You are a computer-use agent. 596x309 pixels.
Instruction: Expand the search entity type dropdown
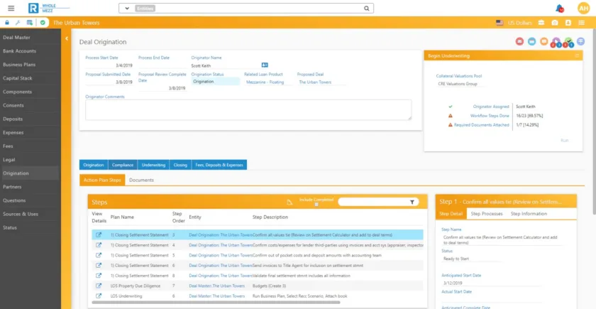[127, 9]
